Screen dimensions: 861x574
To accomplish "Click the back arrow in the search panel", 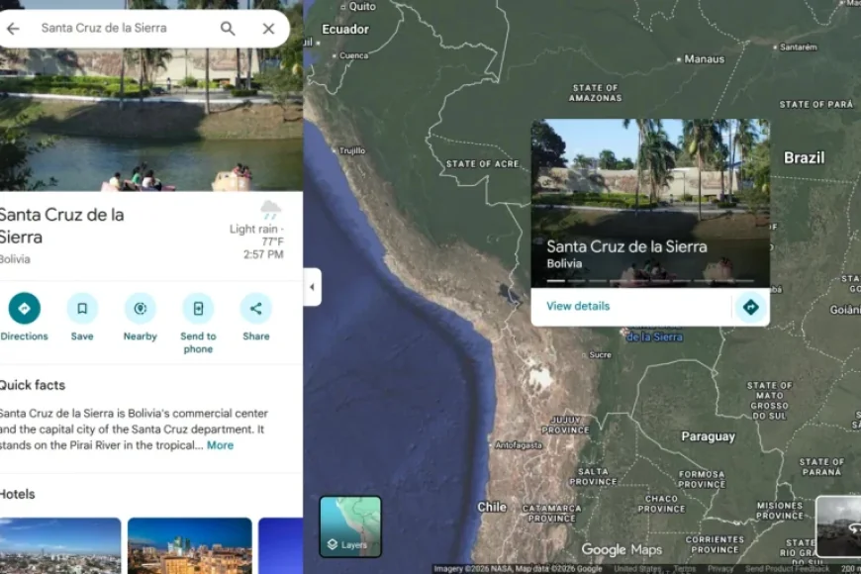I will coord(12,29).
